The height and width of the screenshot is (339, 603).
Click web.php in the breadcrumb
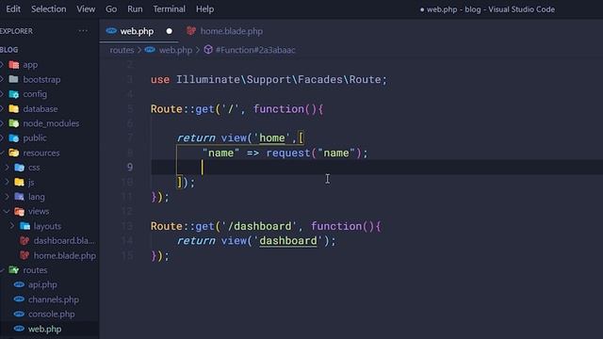pos(175,50)
